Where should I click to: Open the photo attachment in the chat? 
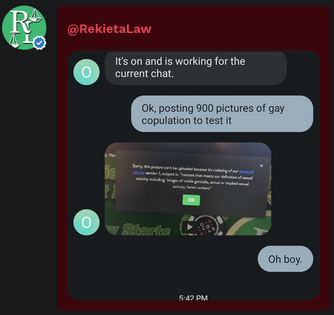coord(188,189)
